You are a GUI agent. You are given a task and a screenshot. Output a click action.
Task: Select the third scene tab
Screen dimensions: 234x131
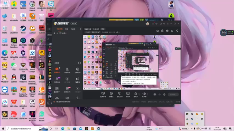pyautogui.click(x=73, y=29)
